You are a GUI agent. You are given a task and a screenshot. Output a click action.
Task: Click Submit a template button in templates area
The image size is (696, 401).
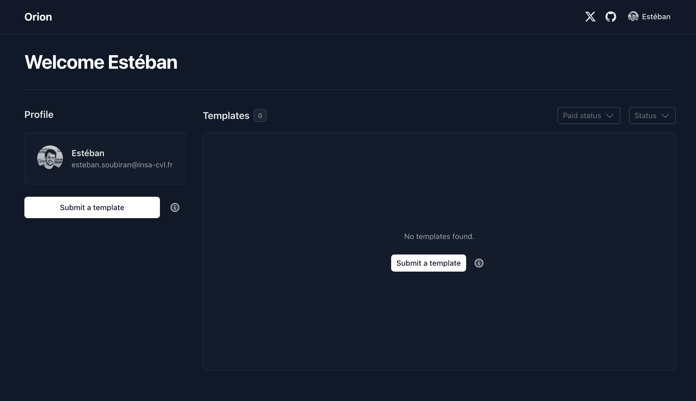coord(428,263)
